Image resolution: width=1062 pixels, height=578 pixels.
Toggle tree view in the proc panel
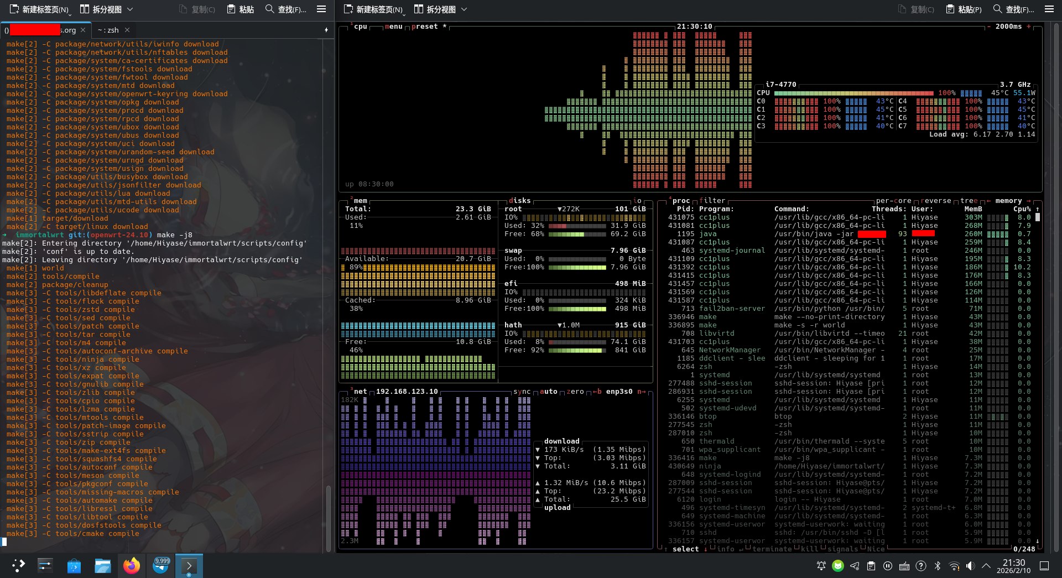pos(969,201)
